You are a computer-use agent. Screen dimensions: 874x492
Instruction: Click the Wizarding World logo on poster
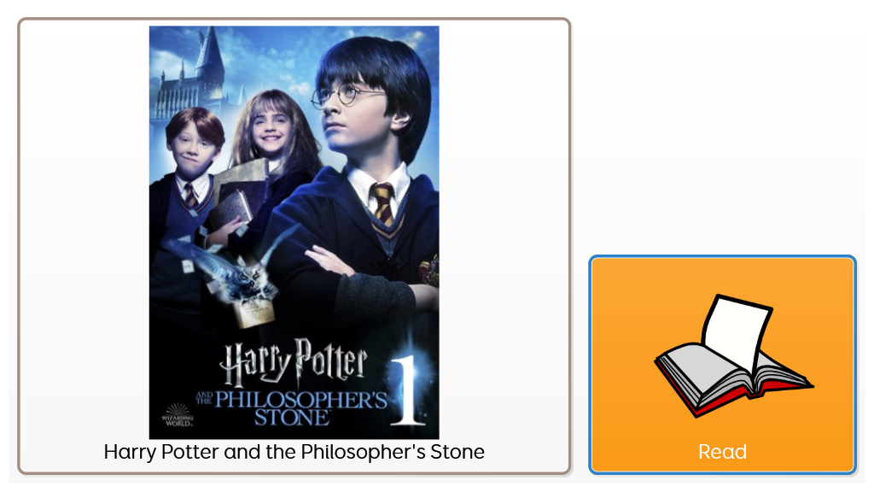click(178, 415)
